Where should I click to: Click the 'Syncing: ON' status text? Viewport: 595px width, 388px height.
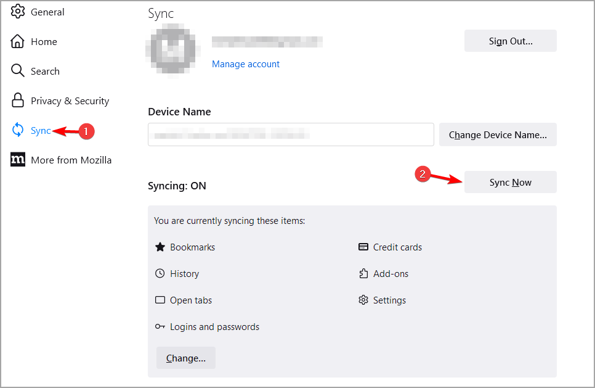177,186
